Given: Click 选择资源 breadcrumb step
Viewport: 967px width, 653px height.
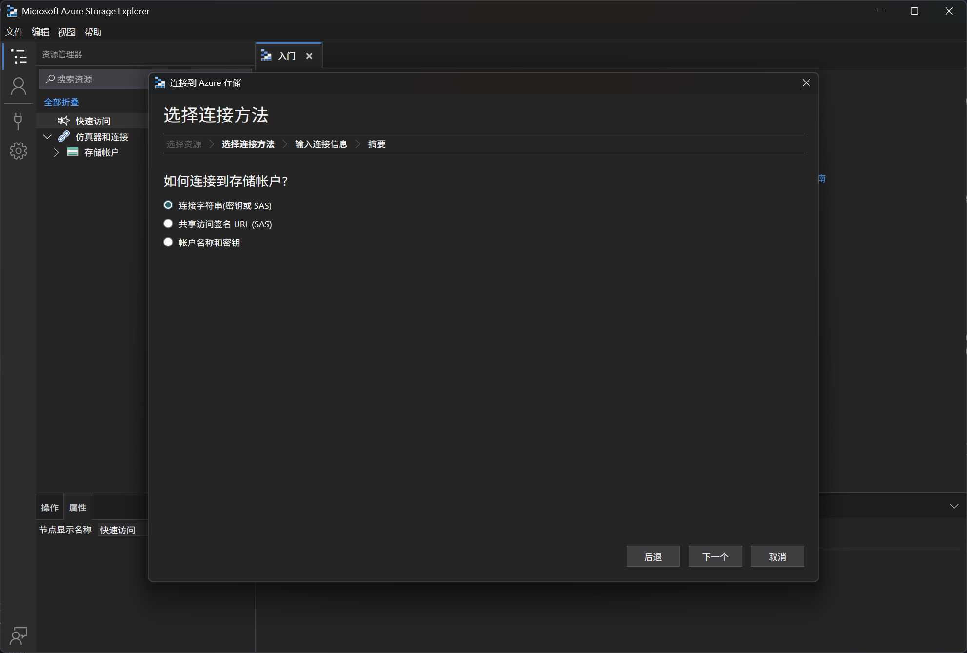Looking at the screenshot, I should tap(184, 144).
